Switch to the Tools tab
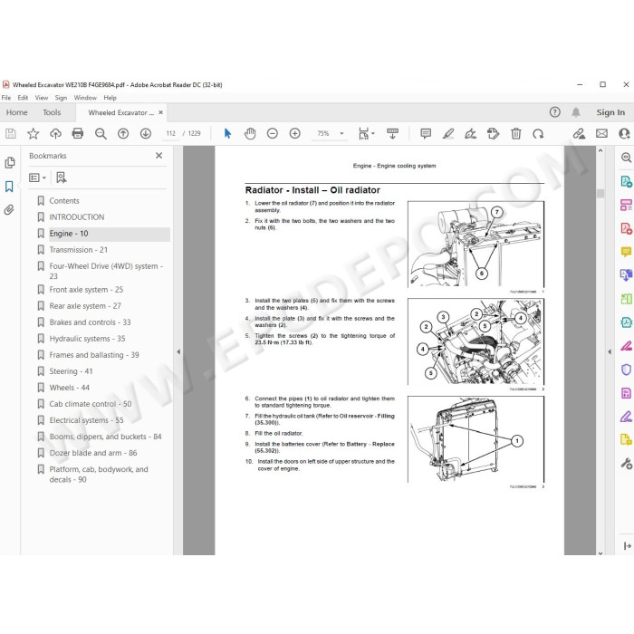634x634 pixels. tap(52, 112)
